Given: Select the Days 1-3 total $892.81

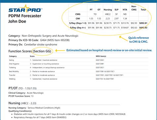Looking at the screenshot, I should click(143, 23).
